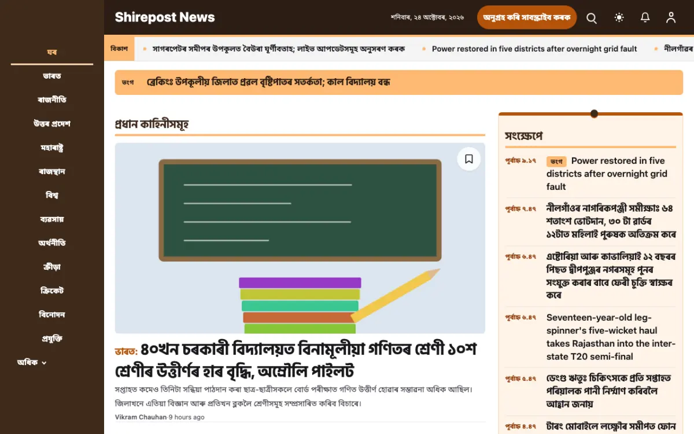
Task: Click timestamp পূৰ্বাহ্ন ৭.৪৭ in briefs
Action: [x=520, y=208]
